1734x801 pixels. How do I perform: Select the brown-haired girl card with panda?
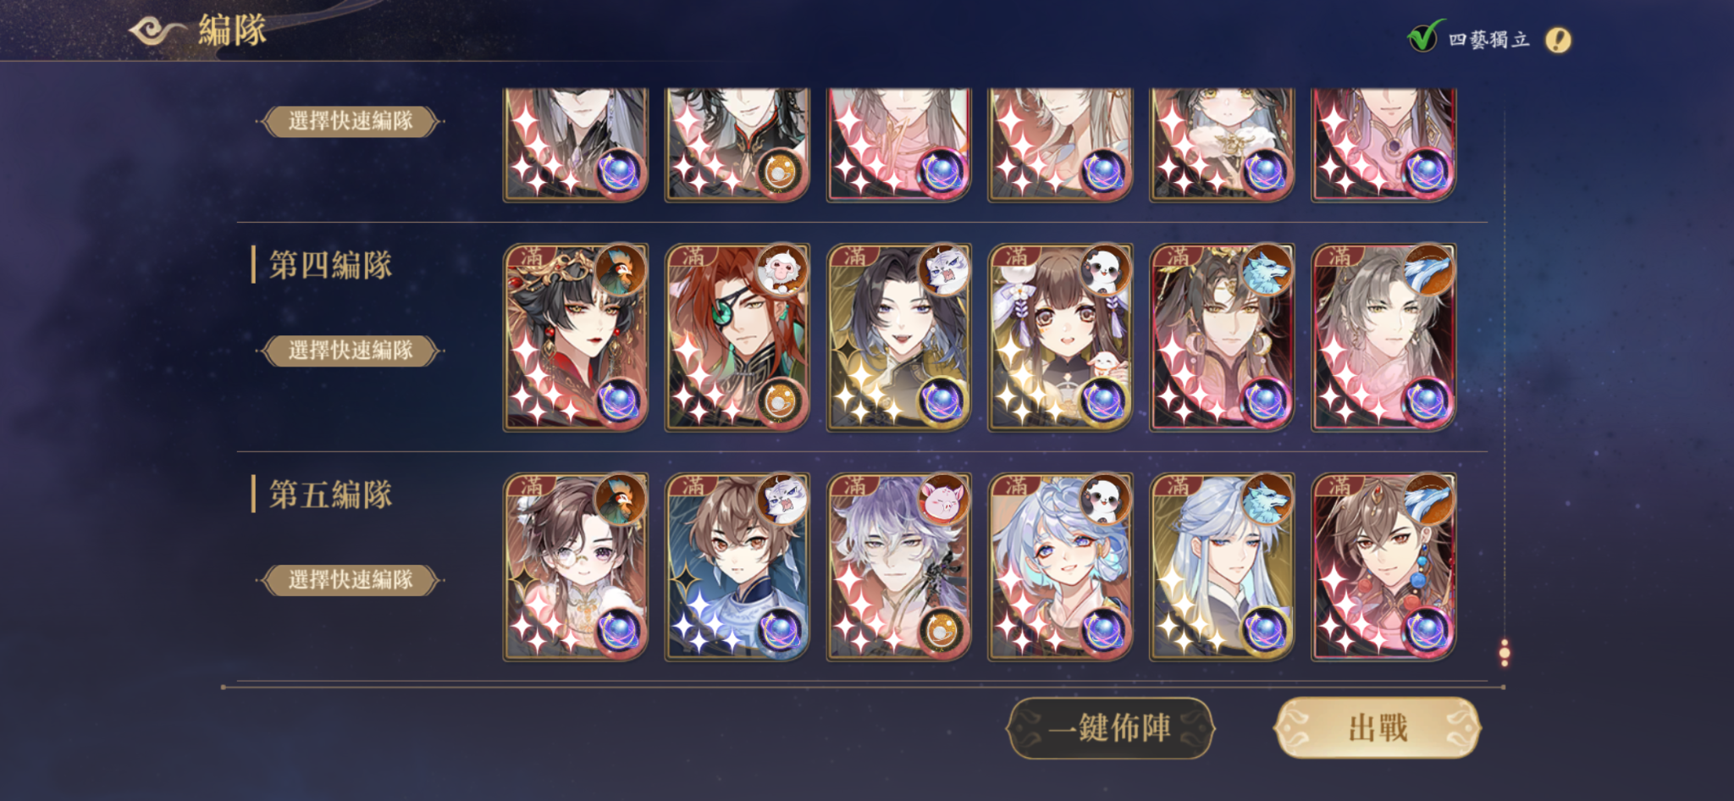tap(1060, 338)
